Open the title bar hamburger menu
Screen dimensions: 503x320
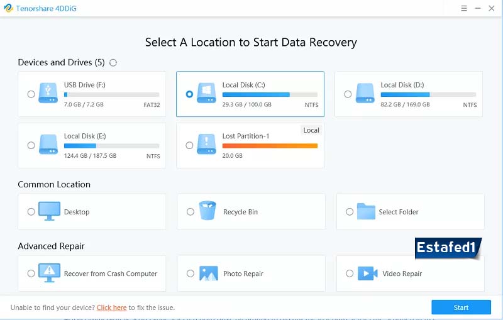[463, 8]
